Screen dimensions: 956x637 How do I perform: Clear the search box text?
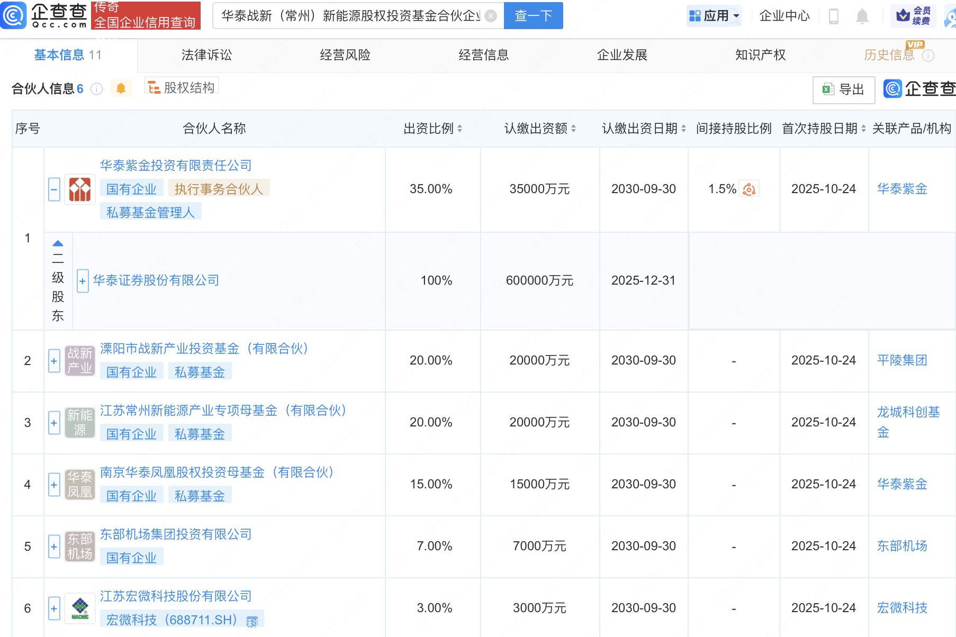491,16
